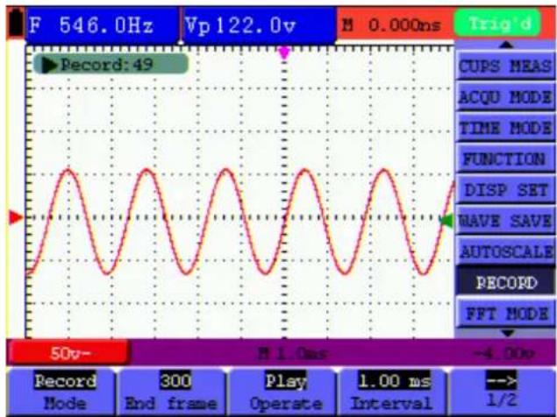Click the M 1.0ms timebase readout
This screenshot has width=557, height=417.
point(292,353)
